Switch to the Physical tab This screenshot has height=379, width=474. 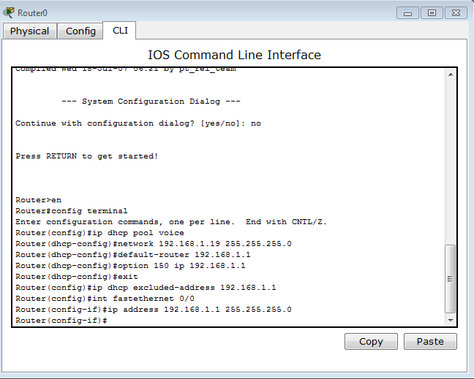[29, 31]
